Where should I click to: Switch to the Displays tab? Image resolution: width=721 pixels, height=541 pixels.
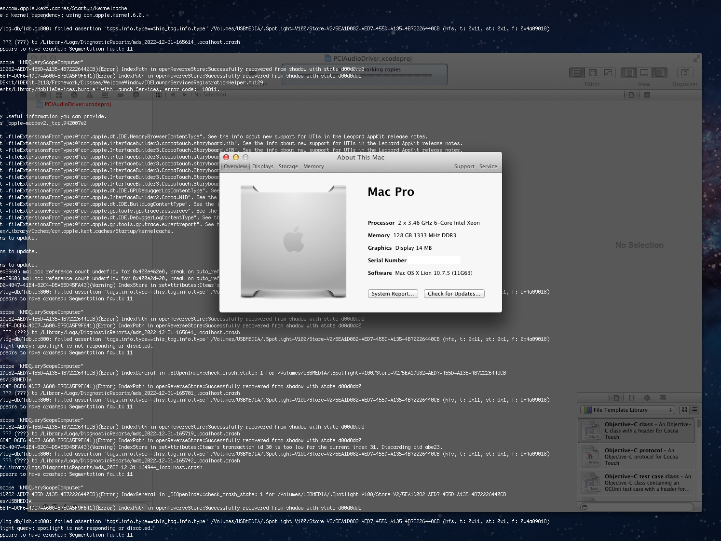[263, 166]
